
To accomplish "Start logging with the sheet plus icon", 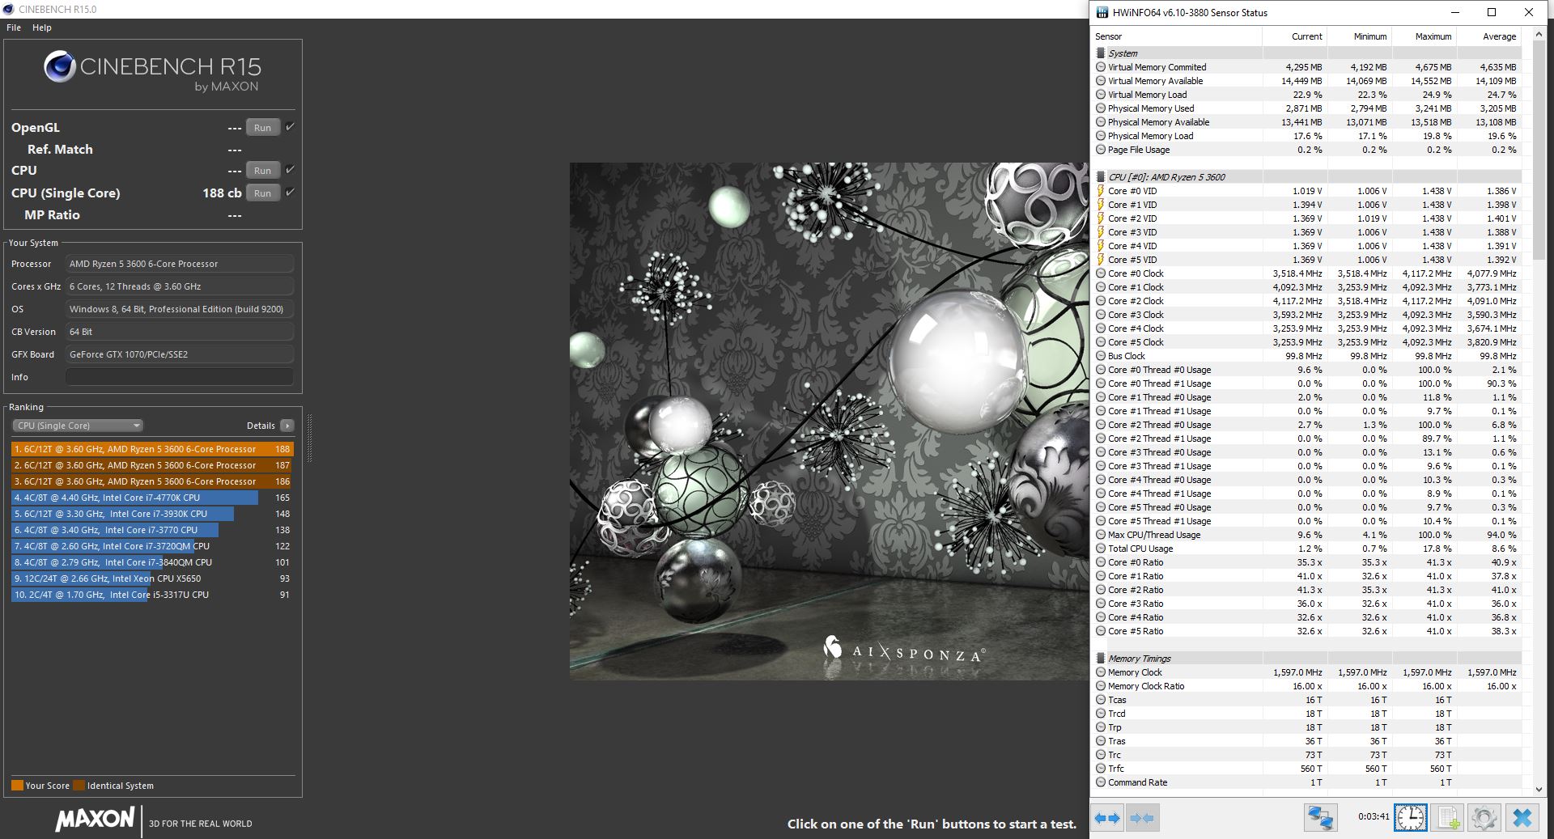I will [1447, 818].
